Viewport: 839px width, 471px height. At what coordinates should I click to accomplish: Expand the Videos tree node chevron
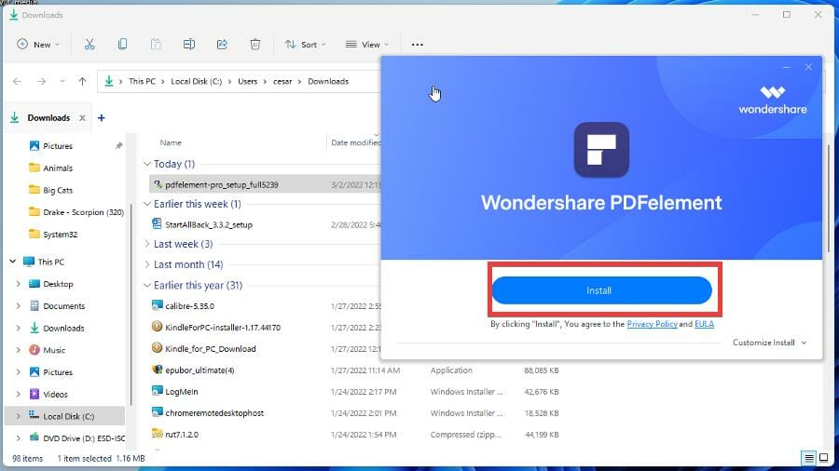click(x=19, y=394)
